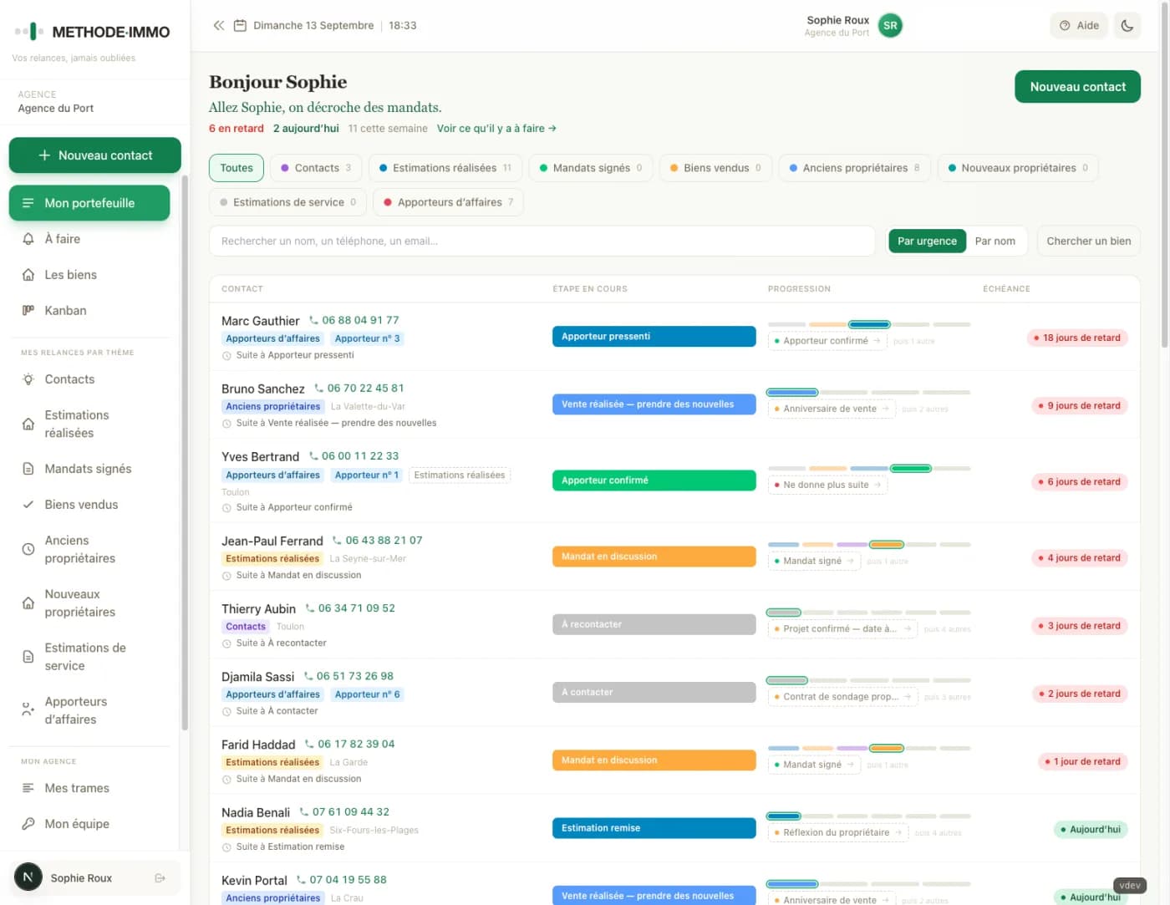The width and height of the screenshot is (1170, 905).
Task: Click Marc Gauthier's progression bar
Action: [x=869, y=324]
